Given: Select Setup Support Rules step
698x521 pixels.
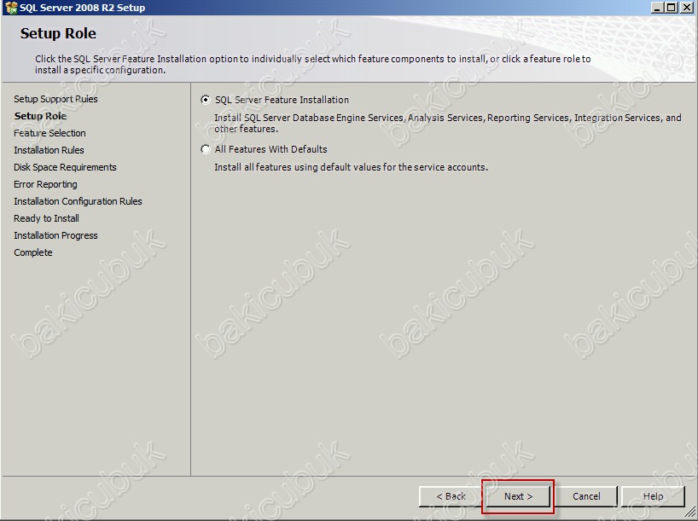Looking at the screenshot, I should [55, 99].
